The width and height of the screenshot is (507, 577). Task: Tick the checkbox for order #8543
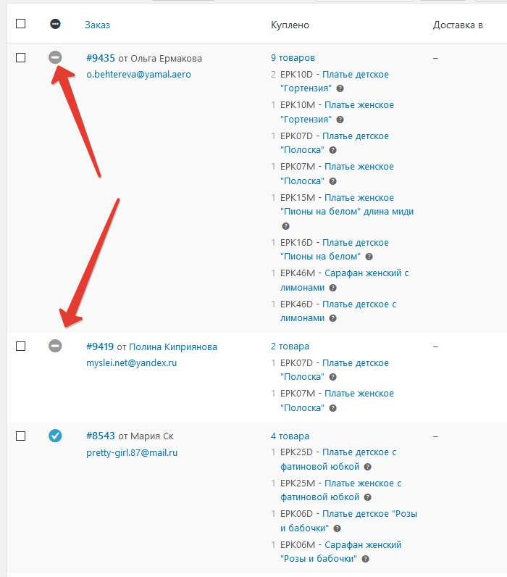(x=20, y=436)
